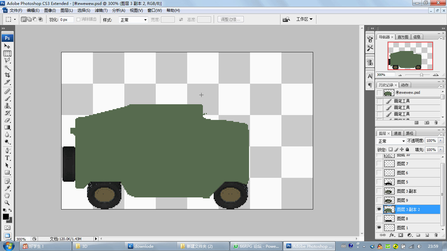Select the Zoom tool in toolbox
This screenshot has width=447, height=251.
[x=7, y=203]
